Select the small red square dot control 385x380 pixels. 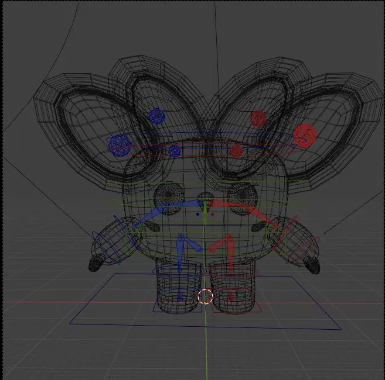212,214
